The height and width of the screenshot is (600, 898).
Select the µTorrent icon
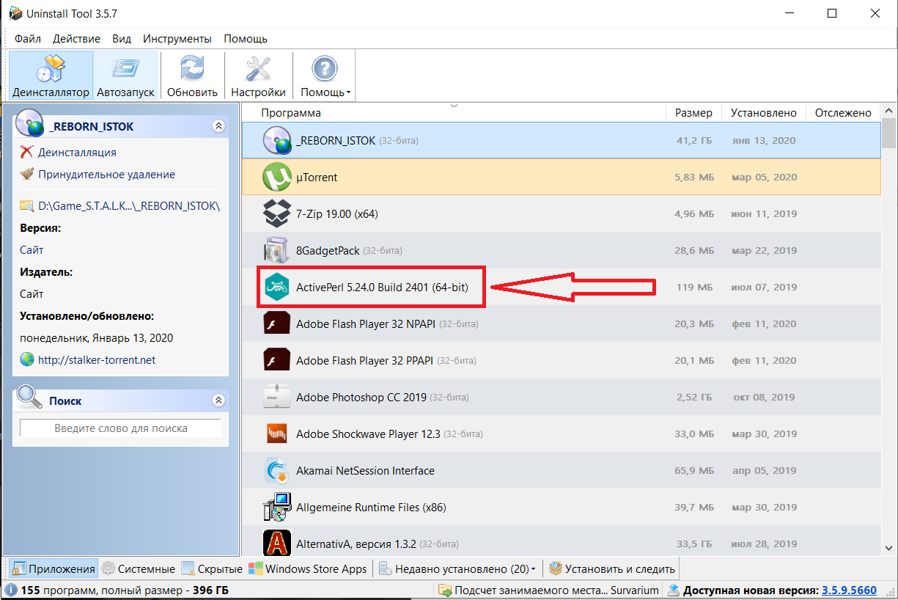pos(277,177)
